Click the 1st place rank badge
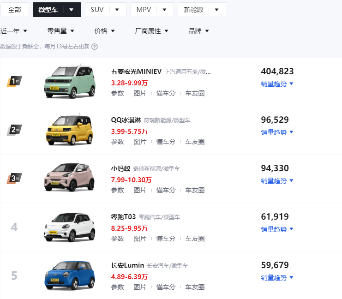 click(14, 82)
